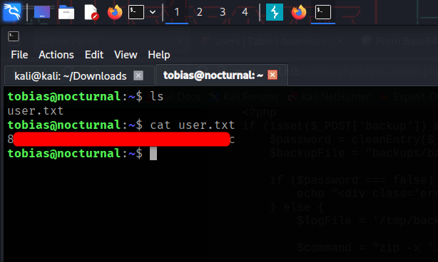Open the file manager folder icon
The width and height of the screenshot is (438, 262).
(66, 12)
